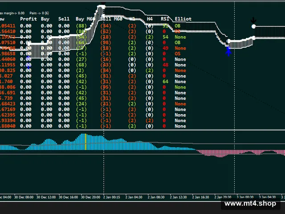Click the (95) Sell M60 value
This screenshot has width=285, height=214.
[106, 87]
